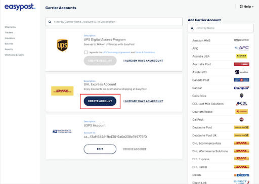Click the easypost logo

[20, 7]
